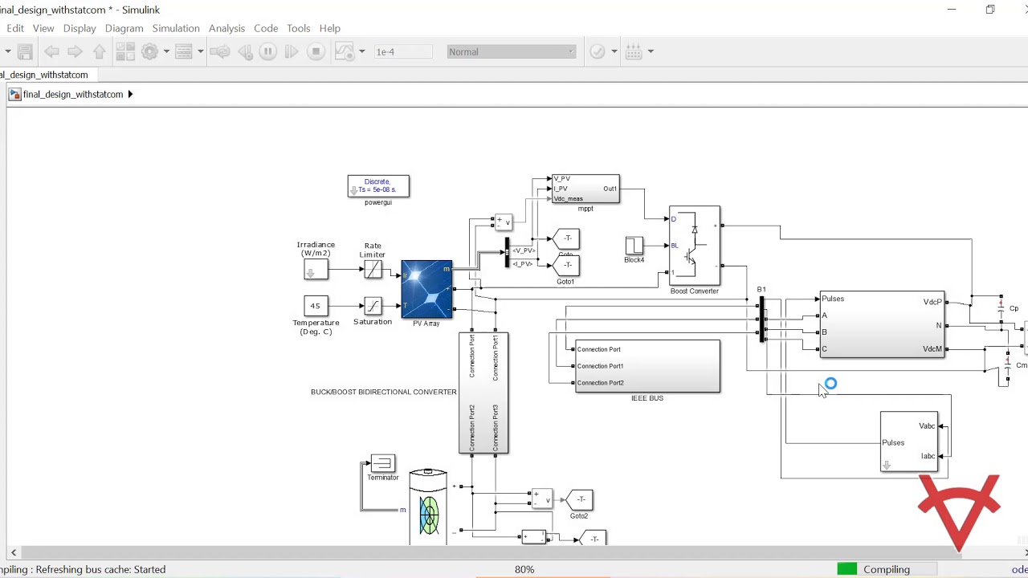
Task: Pause the running simulation
Action: tap(268, 51)
